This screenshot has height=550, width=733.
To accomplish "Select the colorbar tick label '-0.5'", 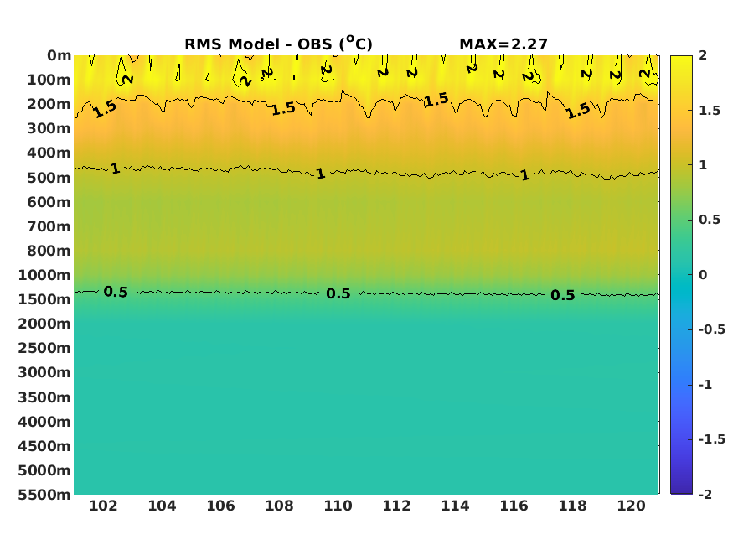I will (x=712, y=329).
